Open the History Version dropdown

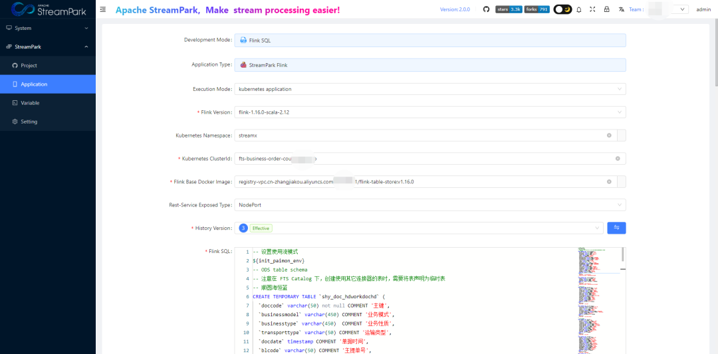(x=419, y=228)
